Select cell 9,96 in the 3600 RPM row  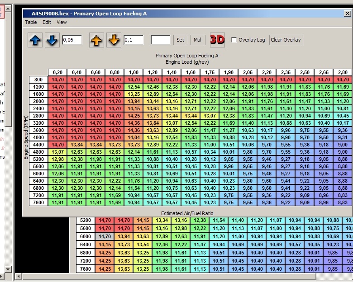[x=286, y=130]
